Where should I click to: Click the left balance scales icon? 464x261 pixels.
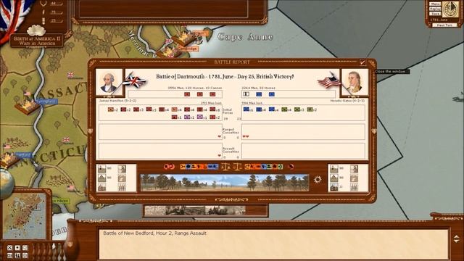225,167
